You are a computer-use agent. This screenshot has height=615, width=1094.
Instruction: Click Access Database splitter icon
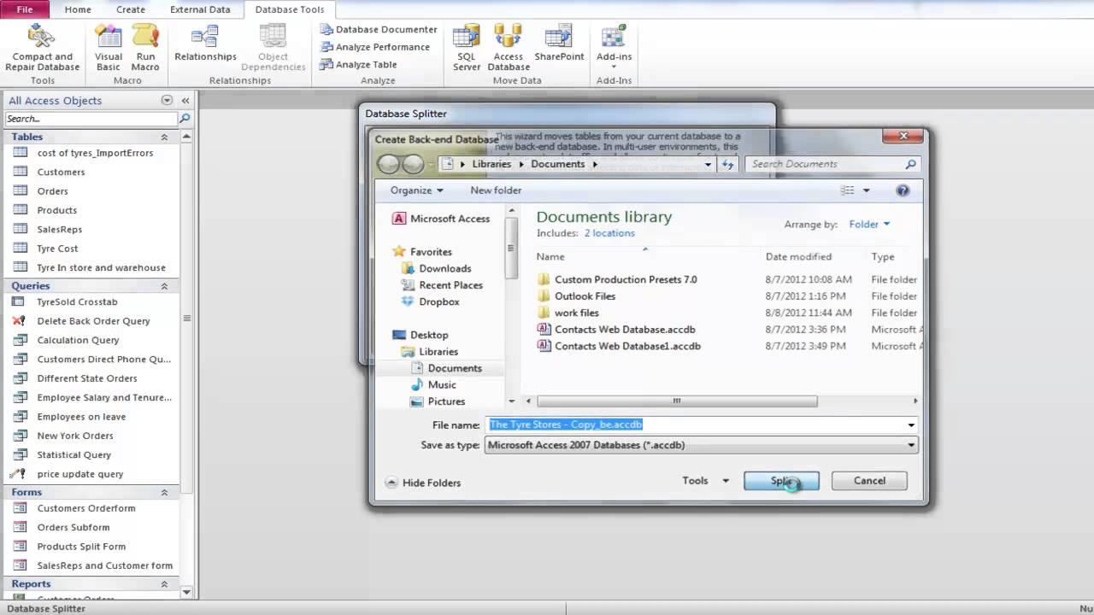click(509, 48)
